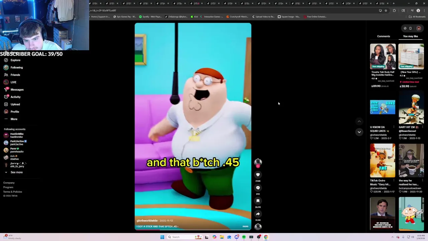428x241 pixels.
Task: Open options for U KNOW DA SQUID LIKES
Action: [x=394, y=127]
